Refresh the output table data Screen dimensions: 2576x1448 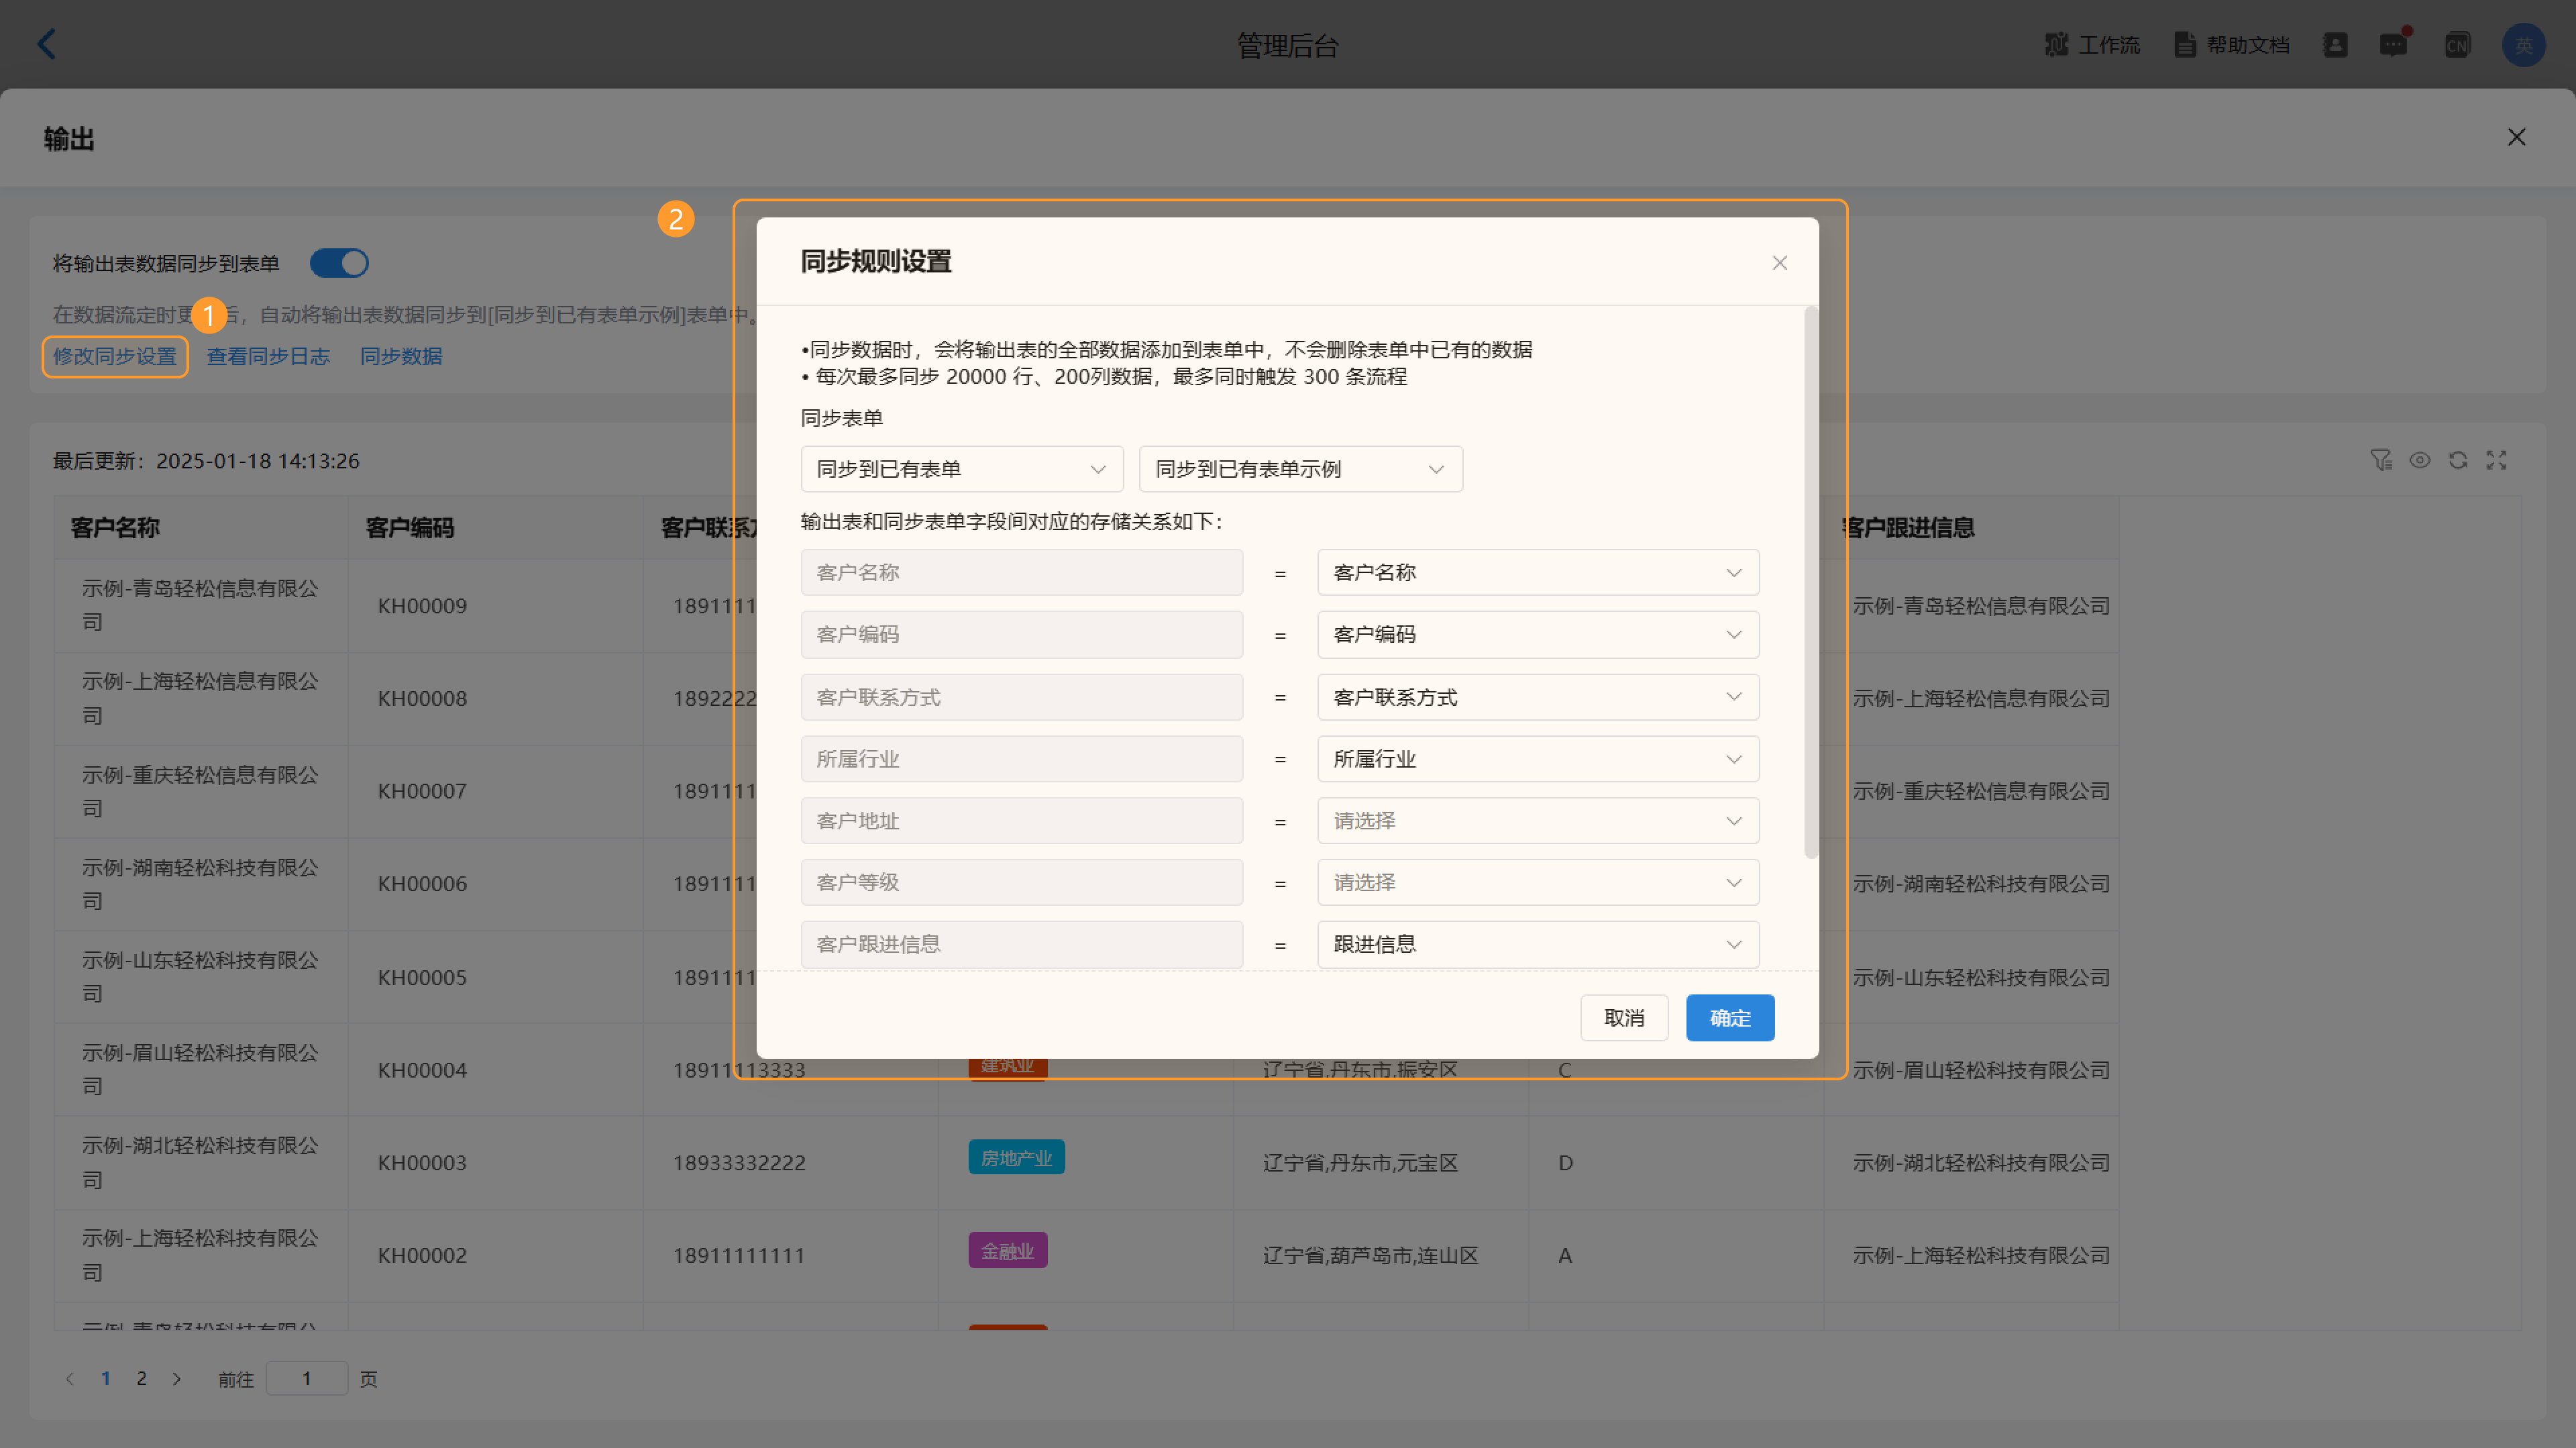coord(2457,460)
